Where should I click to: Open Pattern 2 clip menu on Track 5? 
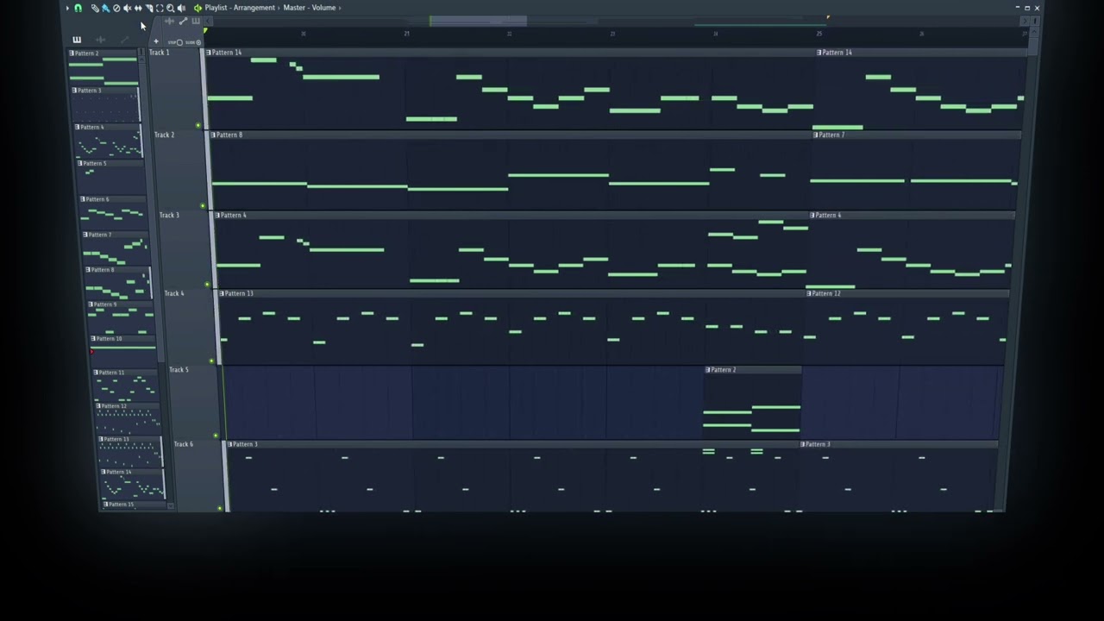pos(708,370)
